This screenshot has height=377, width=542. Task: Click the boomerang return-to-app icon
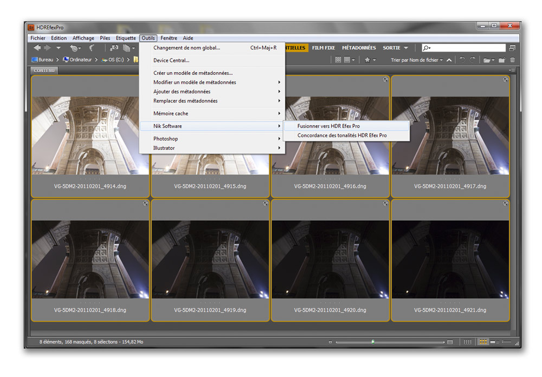click(92, 48)
